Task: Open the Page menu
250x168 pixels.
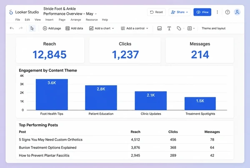Action: tap(62, 20)
